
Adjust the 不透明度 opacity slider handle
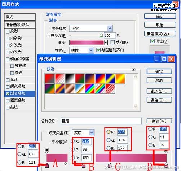click(x=101, y=35)
